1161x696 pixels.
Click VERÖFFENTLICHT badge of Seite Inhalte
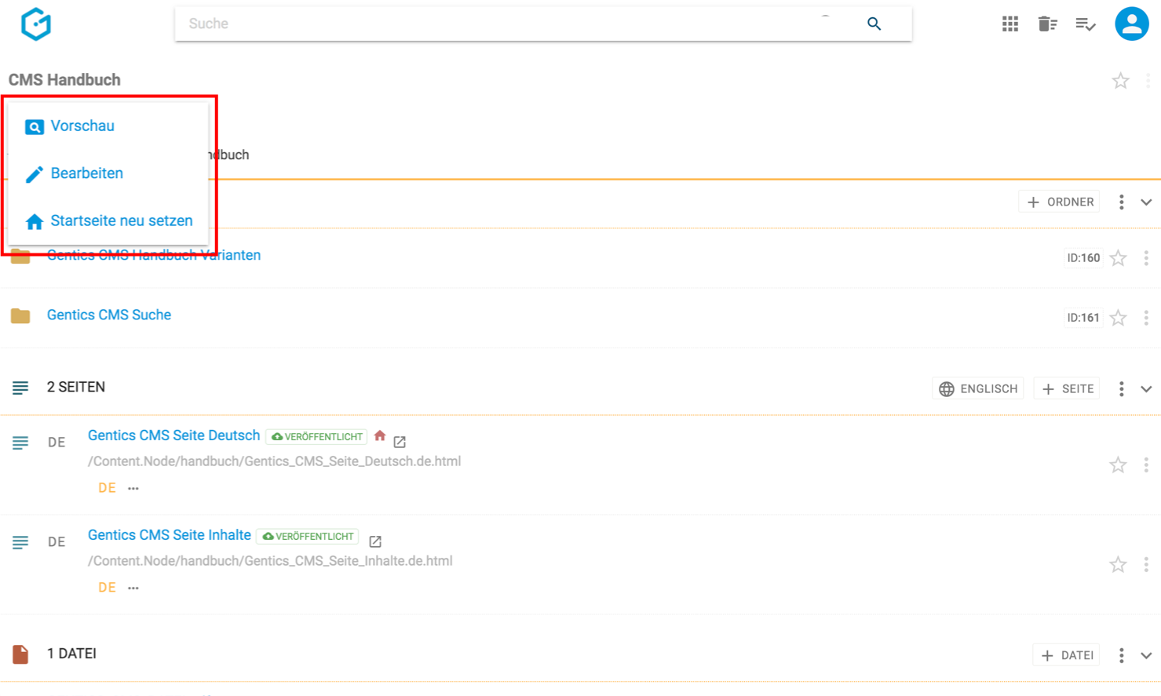(308, 536)
